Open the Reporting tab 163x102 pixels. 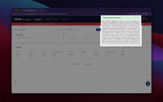click(x=65, y=19)
